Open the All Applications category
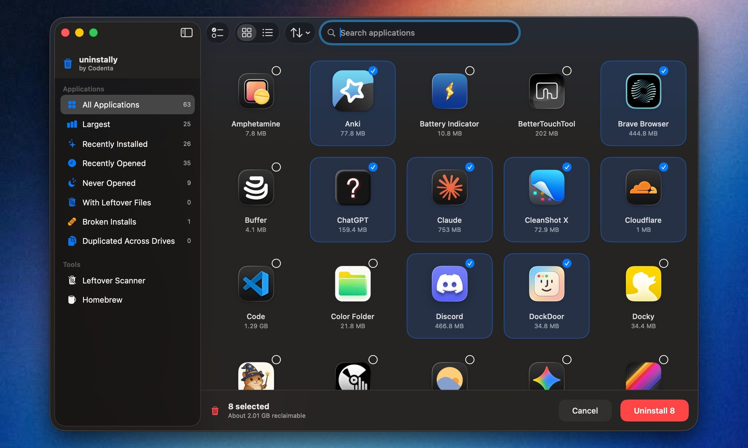The image size is (748, 448). click(128, 105)
